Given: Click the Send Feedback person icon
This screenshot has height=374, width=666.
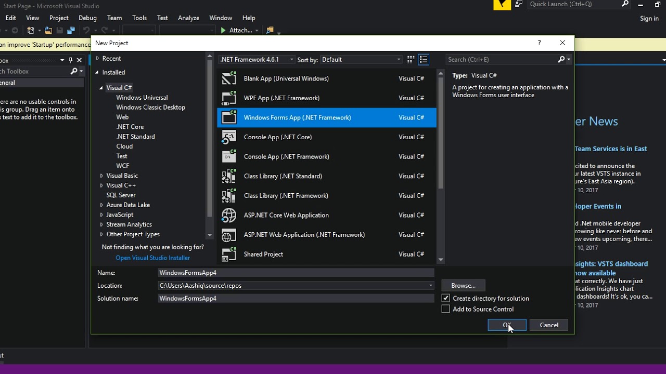Looking at the screenshot, I should pyautogui.click(x=519, y=4).
